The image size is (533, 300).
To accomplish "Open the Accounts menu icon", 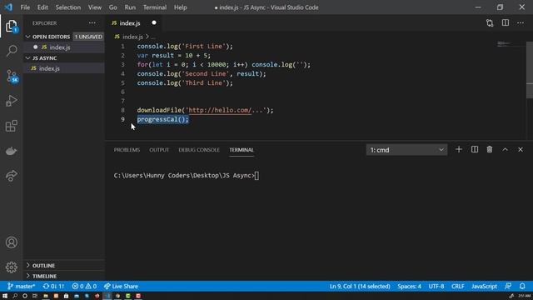I will coord(11,242).
